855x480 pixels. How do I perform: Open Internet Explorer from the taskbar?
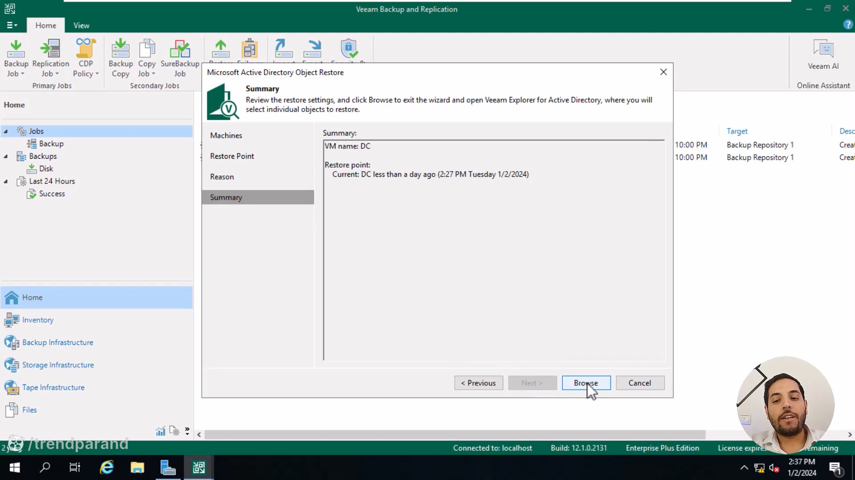click(107, 468)
